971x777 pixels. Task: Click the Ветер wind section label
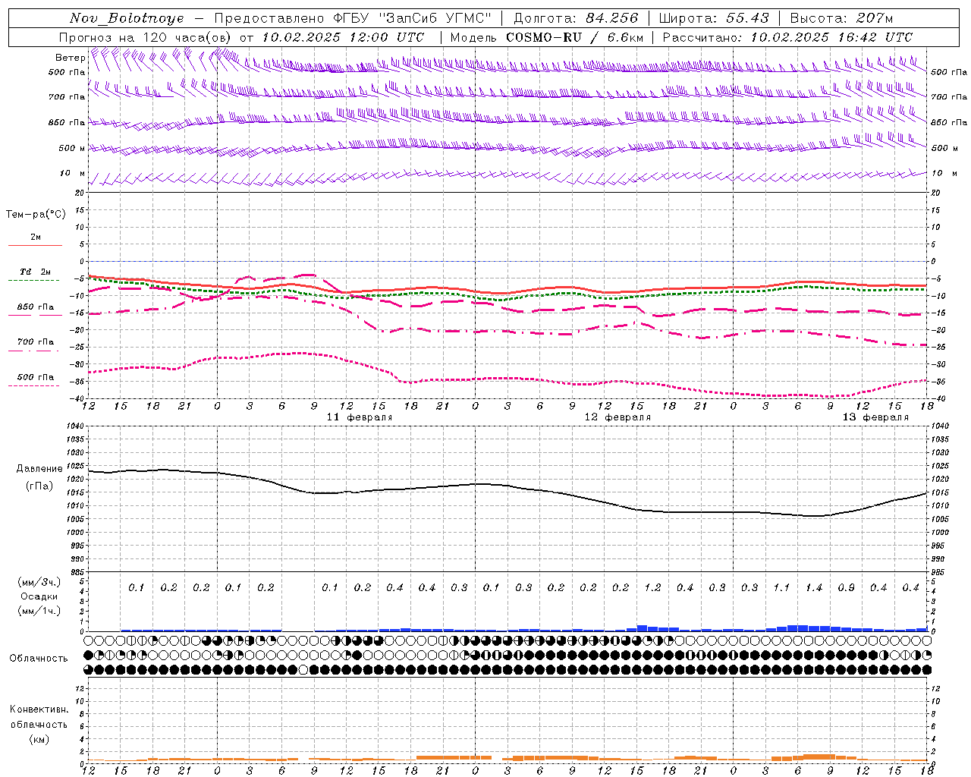coord(70,58)
